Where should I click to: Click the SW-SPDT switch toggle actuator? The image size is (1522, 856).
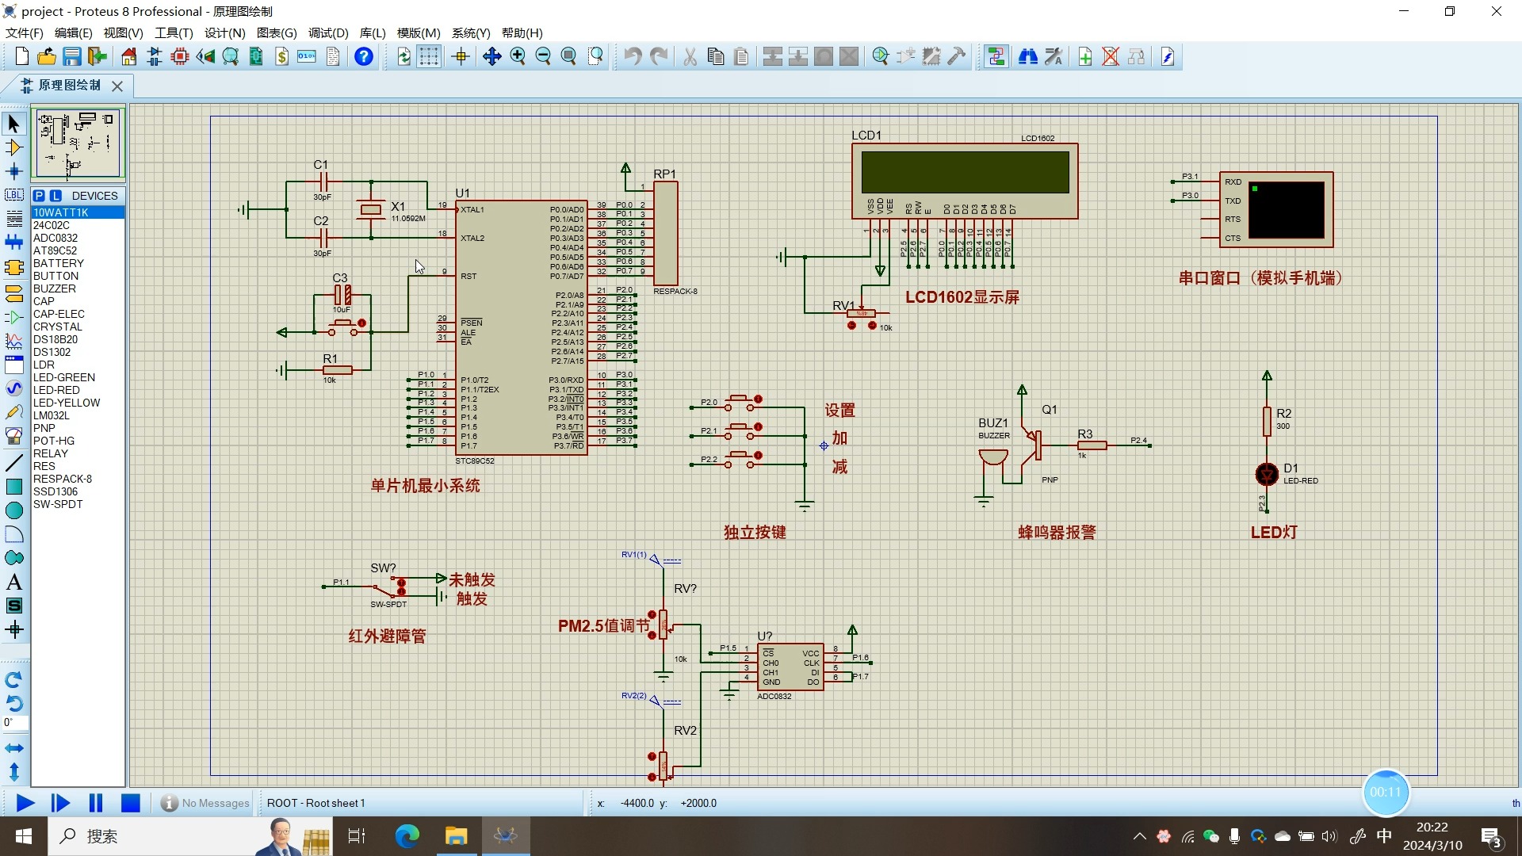401,587
